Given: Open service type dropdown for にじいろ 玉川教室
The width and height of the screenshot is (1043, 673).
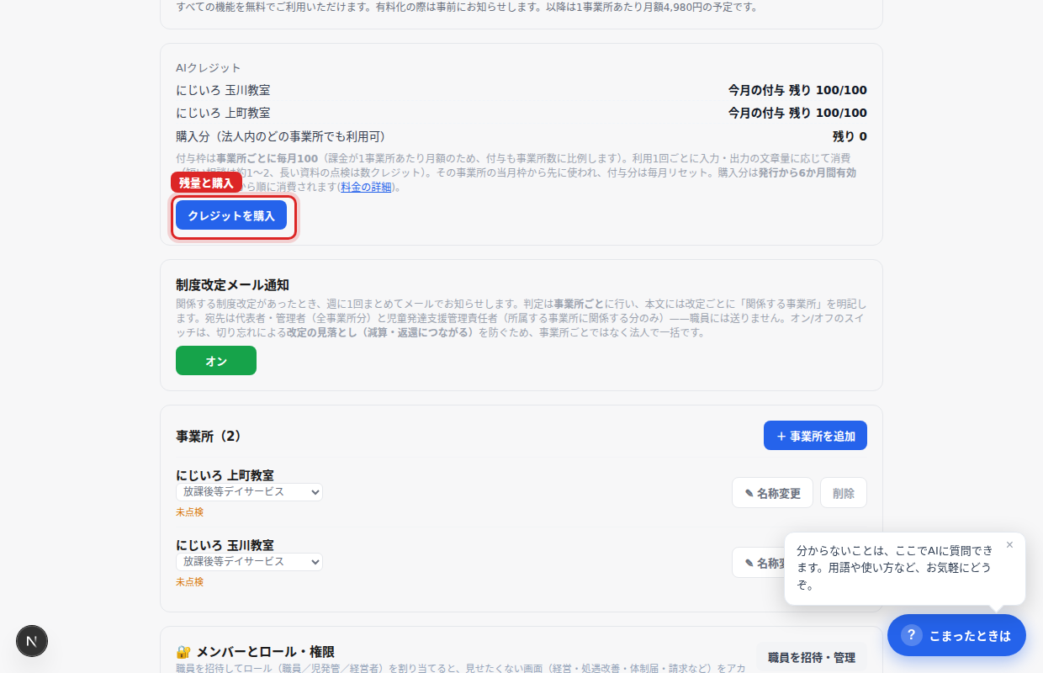Looking at the screenshot, I should point(249,561).
